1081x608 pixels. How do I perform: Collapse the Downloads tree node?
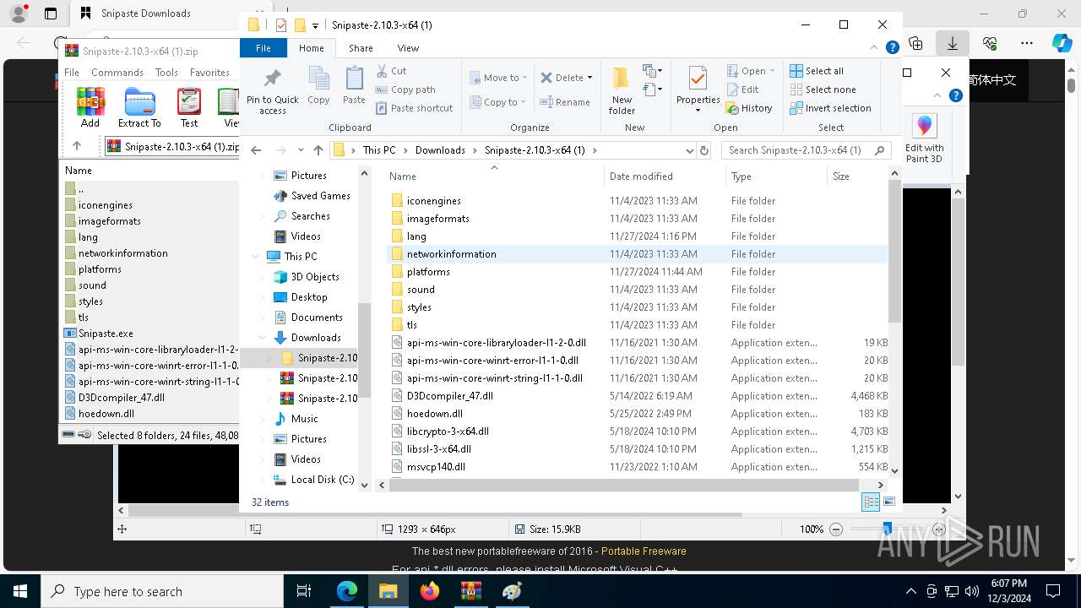[263, 338]
